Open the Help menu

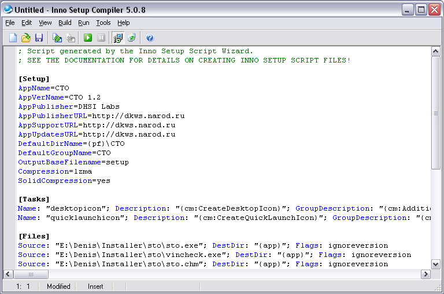click(124, 23)
